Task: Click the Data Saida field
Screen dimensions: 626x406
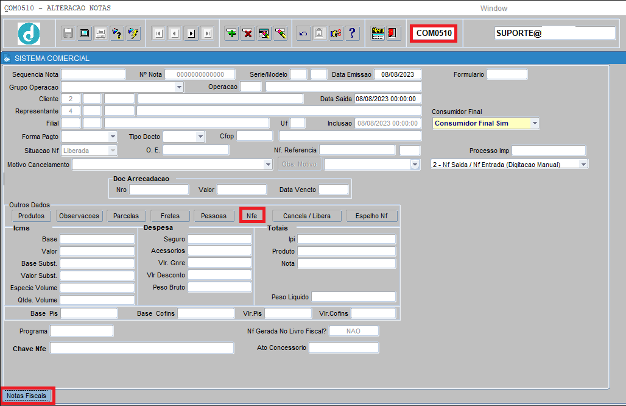Action: pyautogui.click(x=388, y=99)
